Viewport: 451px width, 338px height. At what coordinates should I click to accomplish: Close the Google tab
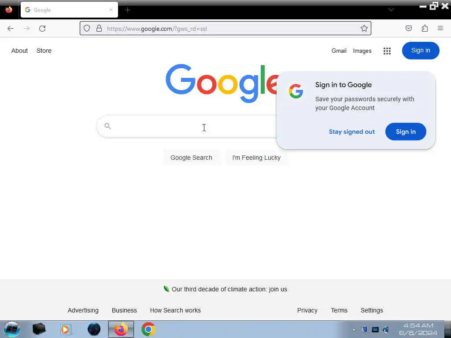coord(111,10)
